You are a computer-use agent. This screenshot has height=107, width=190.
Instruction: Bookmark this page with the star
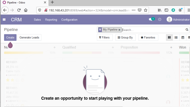(x=146, y=10)
